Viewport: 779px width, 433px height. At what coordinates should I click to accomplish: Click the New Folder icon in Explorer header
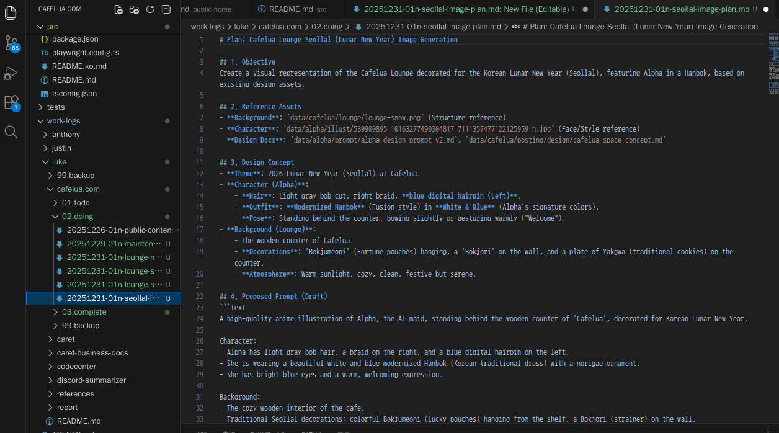point(134,9)
